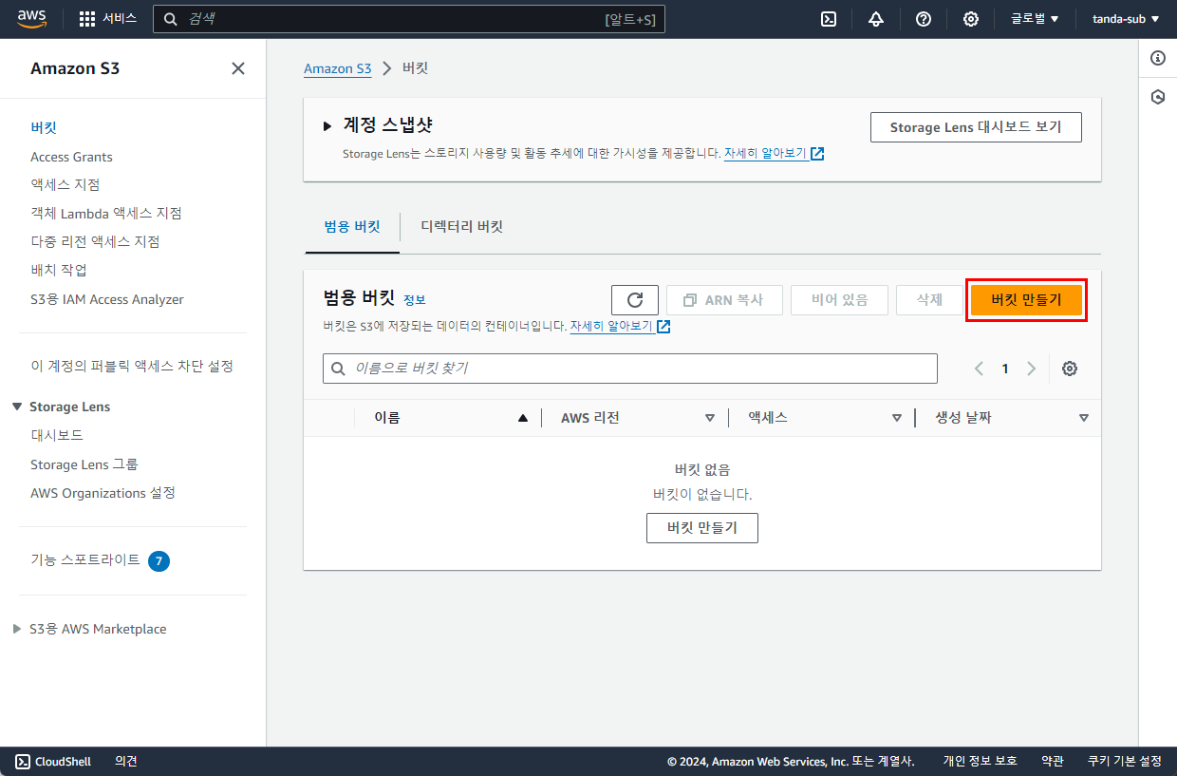Open the settings gear in top bar
This screenshot has height=776, width=1177.
tap(971, 19)
